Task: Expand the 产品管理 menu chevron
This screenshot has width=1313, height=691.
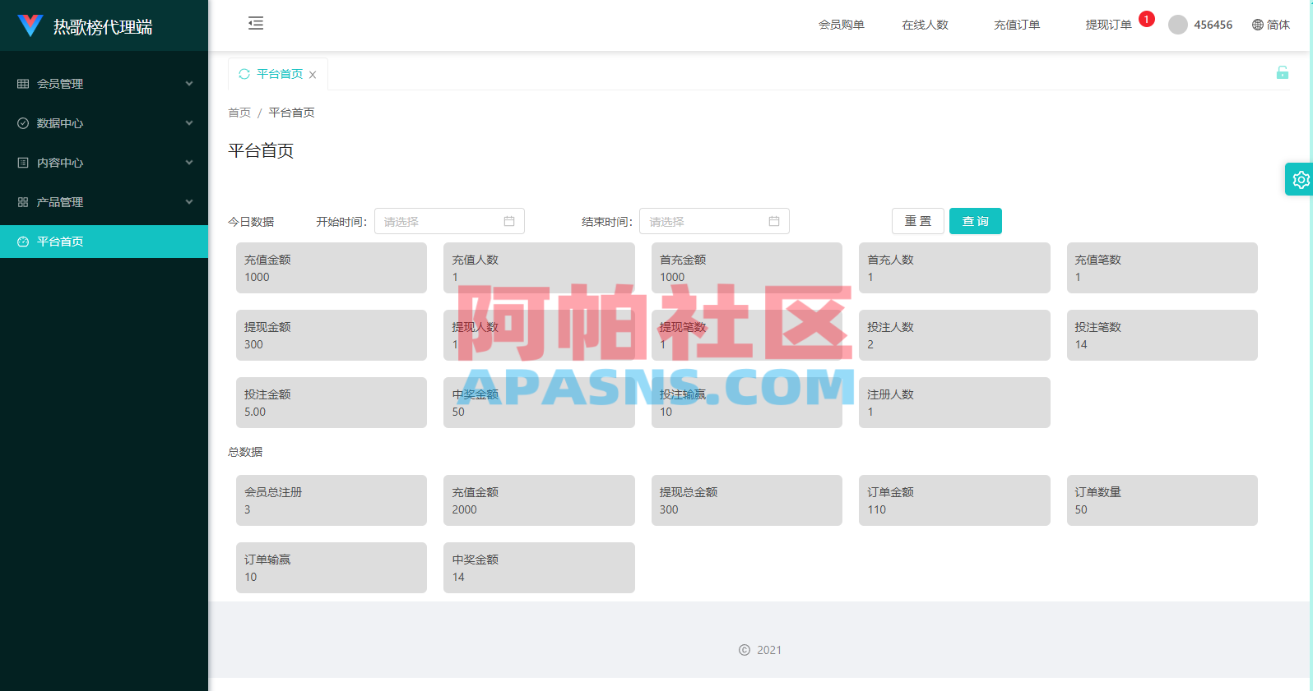Action: (189, 202)
